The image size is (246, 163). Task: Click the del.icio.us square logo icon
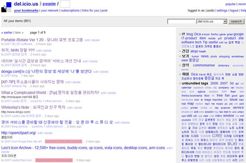click(6, 7)
